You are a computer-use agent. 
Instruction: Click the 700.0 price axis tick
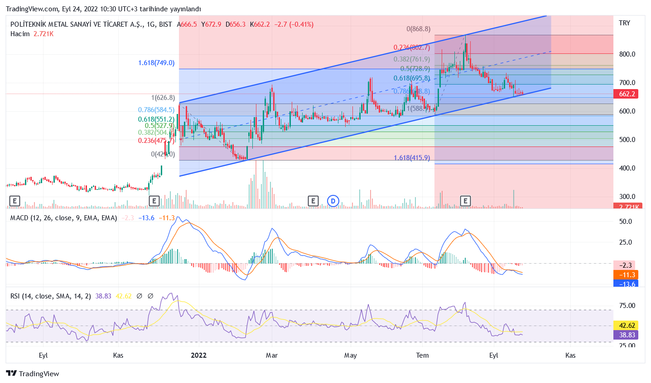click(x=627, y=83)
